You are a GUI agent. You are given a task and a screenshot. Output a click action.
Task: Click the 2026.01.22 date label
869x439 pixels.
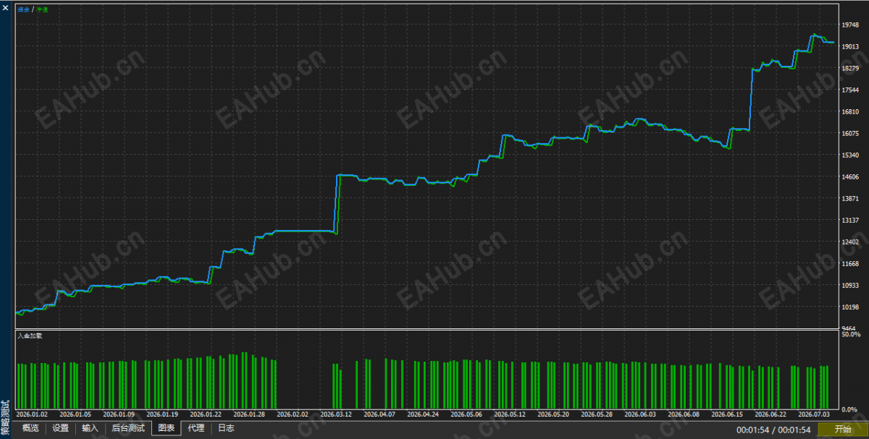[206, 414]
